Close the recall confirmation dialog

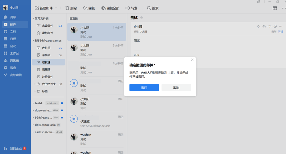pos(192,60)
